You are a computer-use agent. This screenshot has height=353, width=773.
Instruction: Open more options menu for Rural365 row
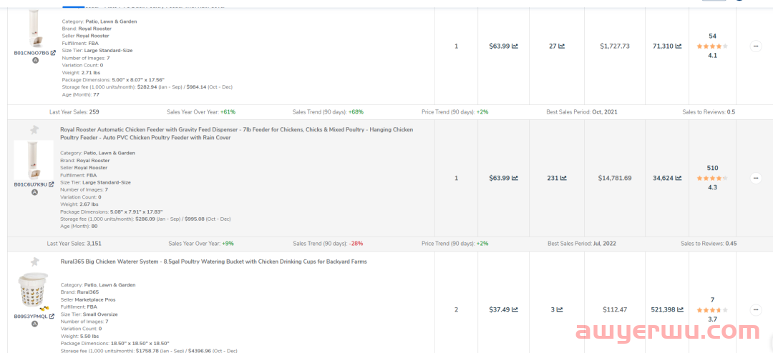756,309
